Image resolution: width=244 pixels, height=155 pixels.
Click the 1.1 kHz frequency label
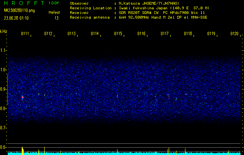(x=3, y=50)
